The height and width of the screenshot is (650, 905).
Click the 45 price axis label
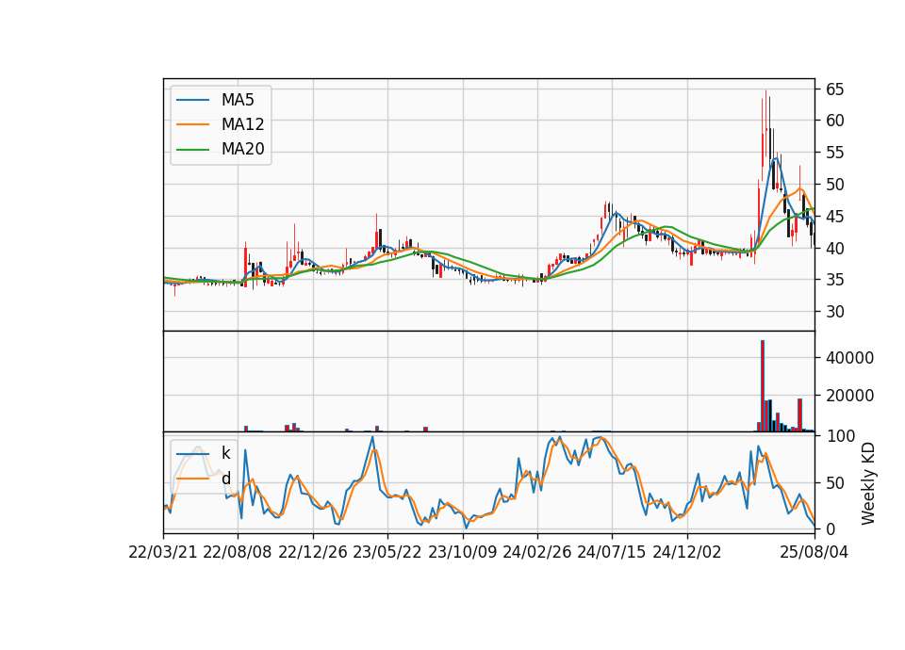[834, 217]
